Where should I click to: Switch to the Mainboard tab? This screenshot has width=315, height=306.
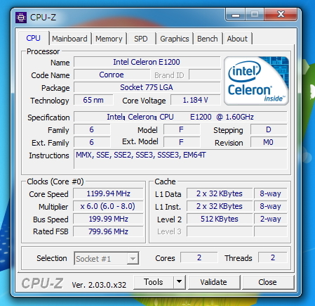tap(69, 39)
